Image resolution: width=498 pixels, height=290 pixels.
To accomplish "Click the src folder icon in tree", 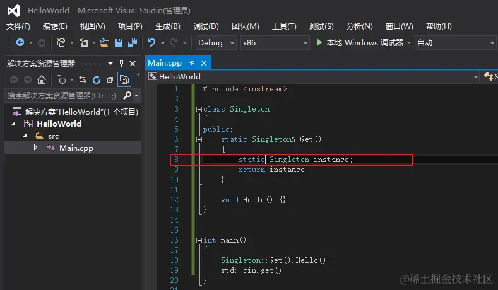I will point(40,136).
